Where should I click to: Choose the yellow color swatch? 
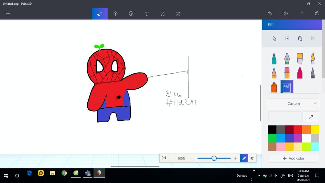(x=315, y=130)
